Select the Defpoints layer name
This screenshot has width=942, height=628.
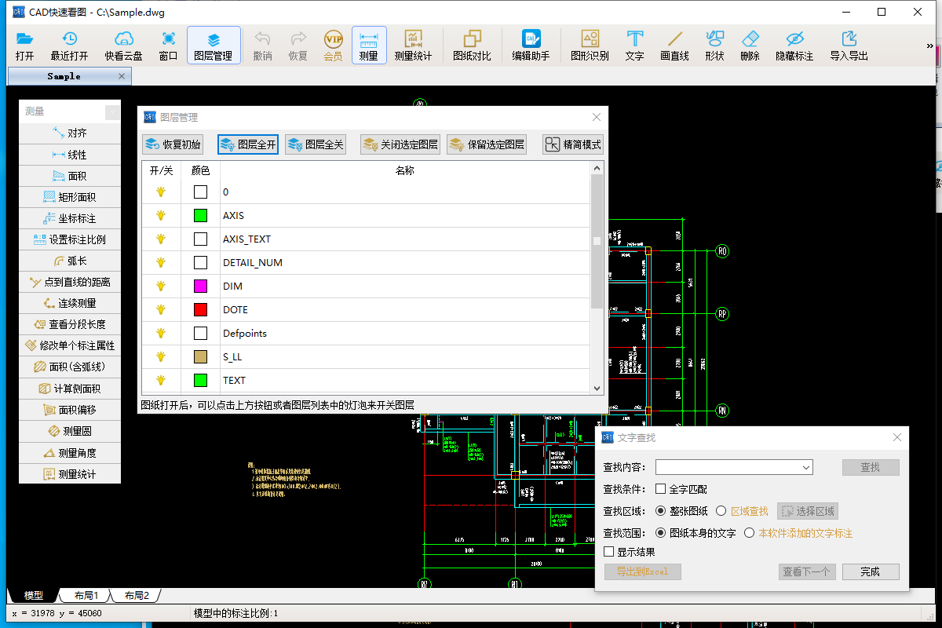(x=245, y=333)
